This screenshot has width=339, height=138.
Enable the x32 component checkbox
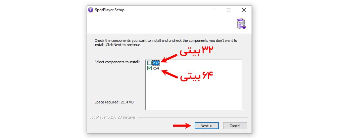150,63
